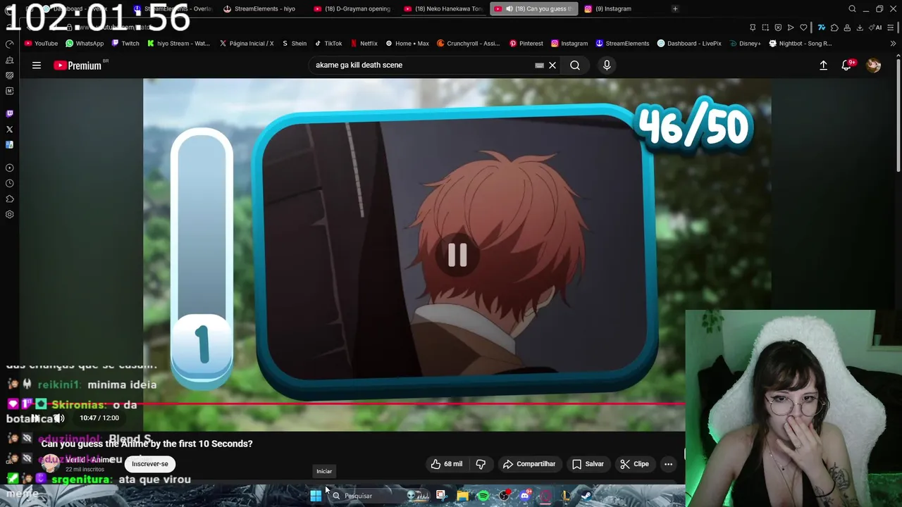Open the sidebar history clock icon

10,184
